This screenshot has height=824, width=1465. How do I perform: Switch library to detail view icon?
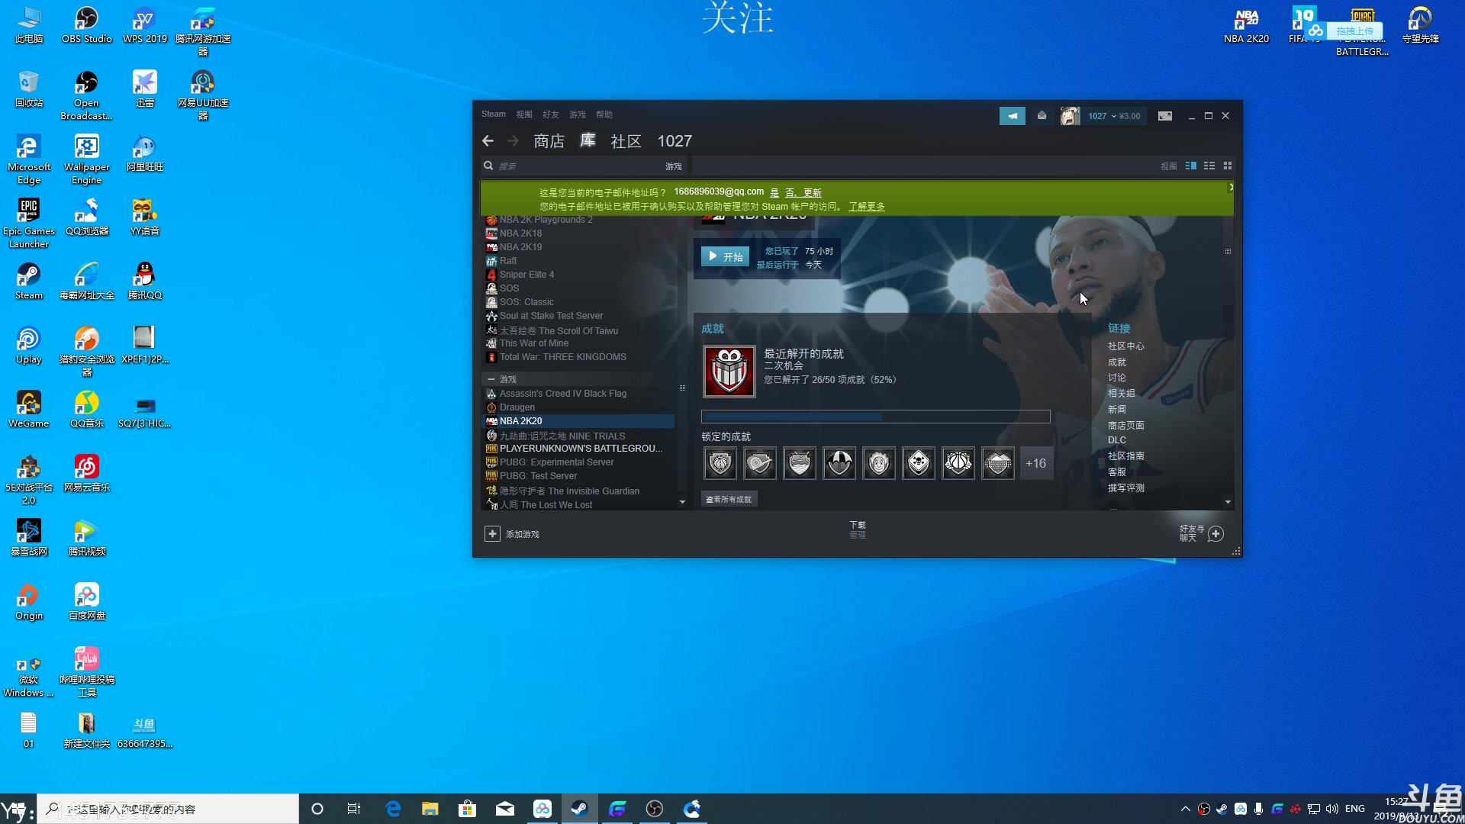click(1191, 166)
